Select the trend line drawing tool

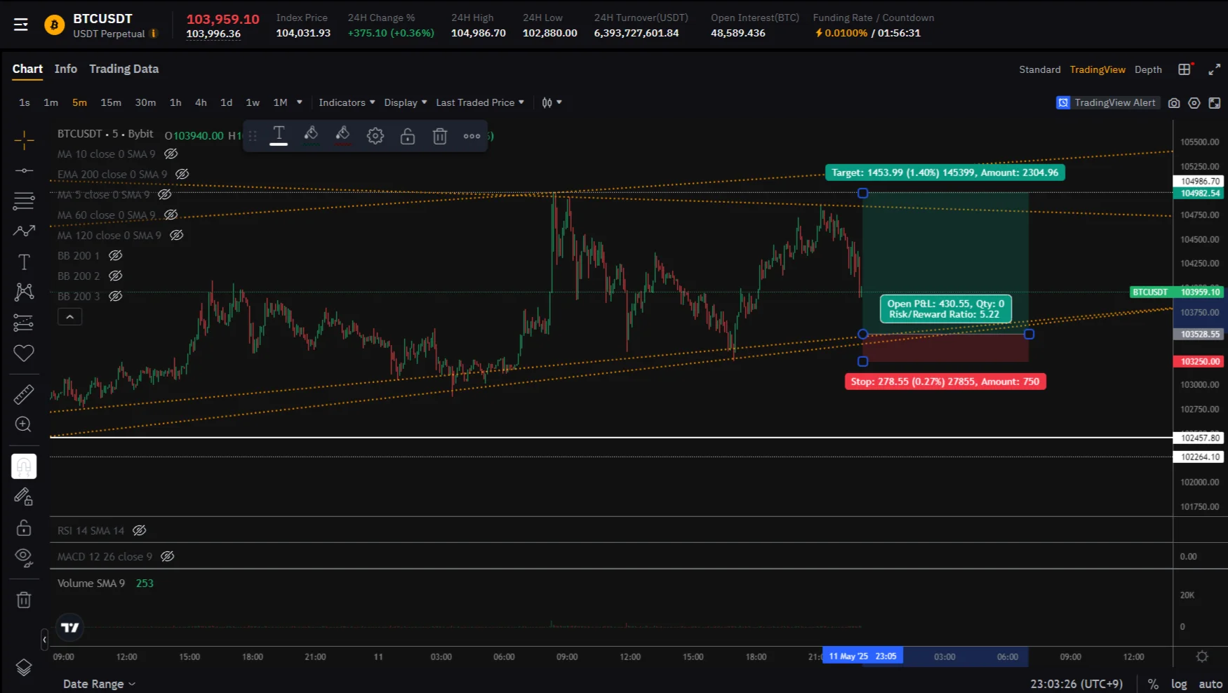pos(24,170)
